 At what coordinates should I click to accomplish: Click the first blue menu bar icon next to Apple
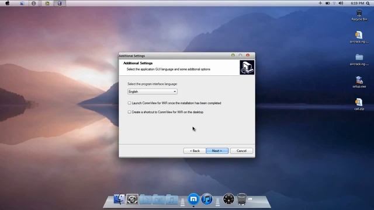pos(22,3)
